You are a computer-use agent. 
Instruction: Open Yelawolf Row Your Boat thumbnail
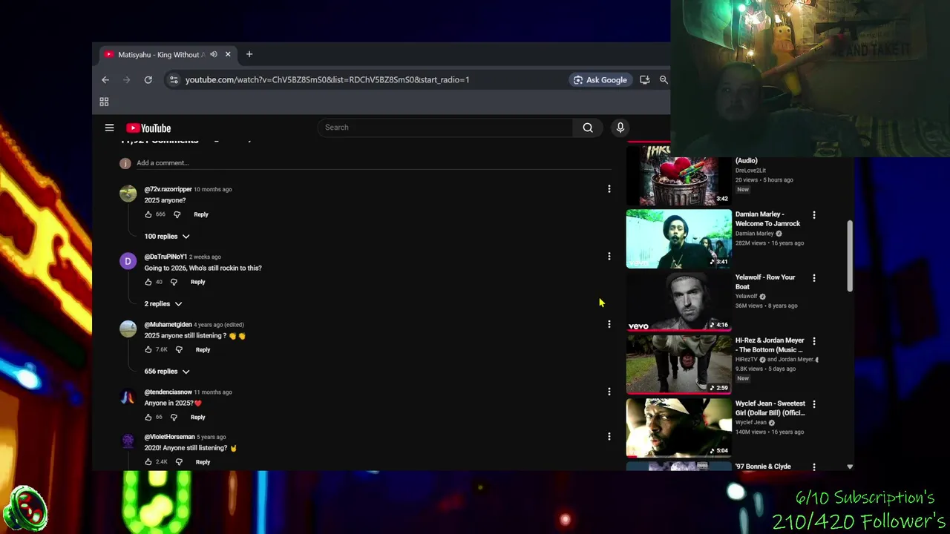[x=679, y=302]
